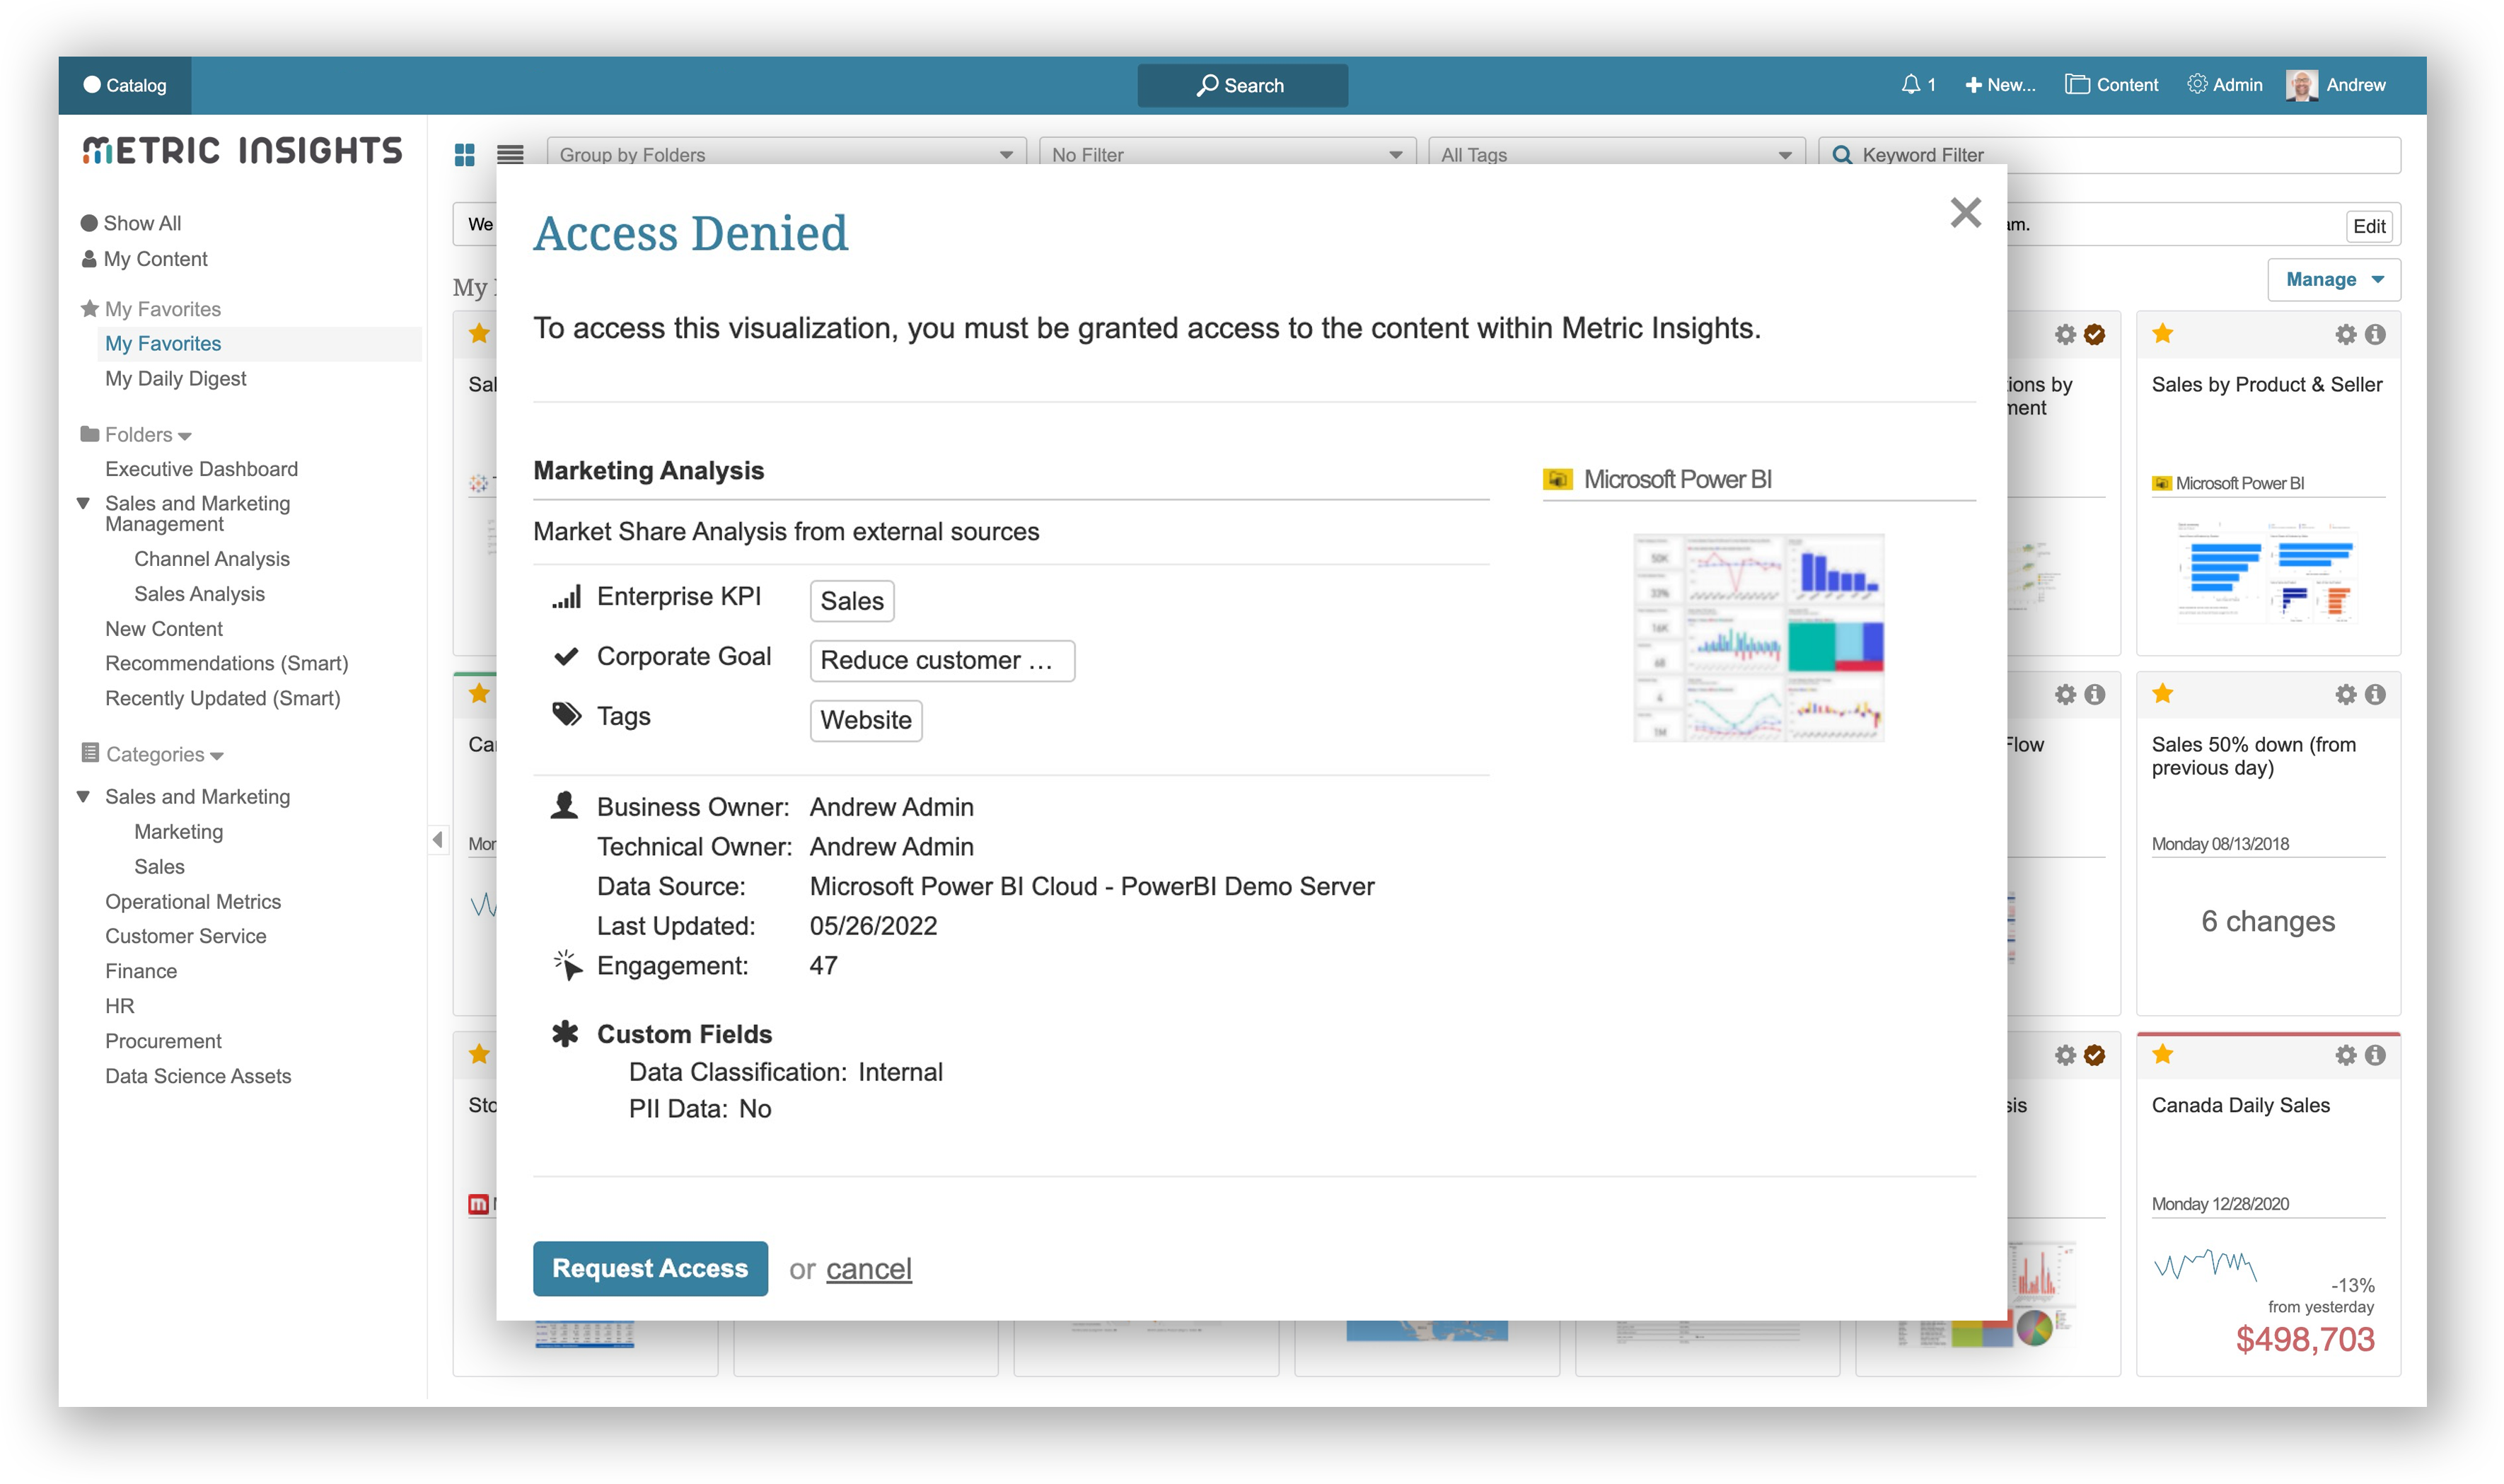Click the Edit button
The image size is (2504, 1484).
pos(2368,226)
